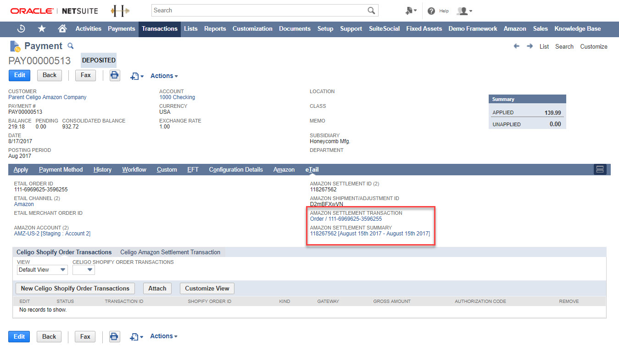Switch to the Configuration Details subtab

coord(236,170)
